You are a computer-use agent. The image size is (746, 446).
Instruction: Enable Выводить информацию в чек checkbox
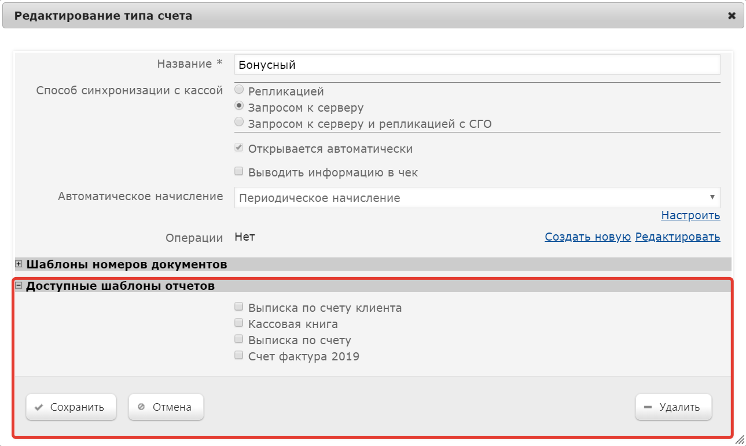pos(238,171)
